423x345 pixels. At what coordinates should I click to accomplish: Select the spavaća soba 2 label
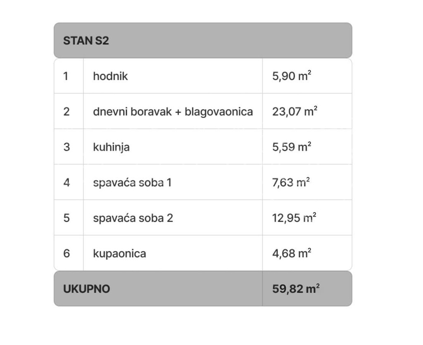[x=133, y=218]
